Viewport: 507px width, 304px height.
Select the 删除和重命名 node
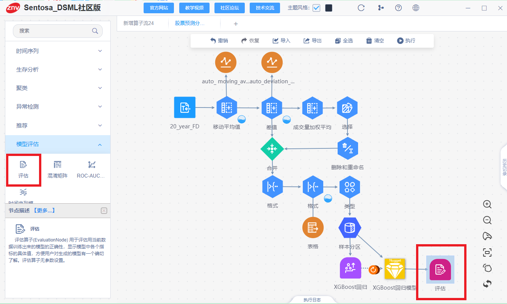pyautogui.click(x=348, y=148)
